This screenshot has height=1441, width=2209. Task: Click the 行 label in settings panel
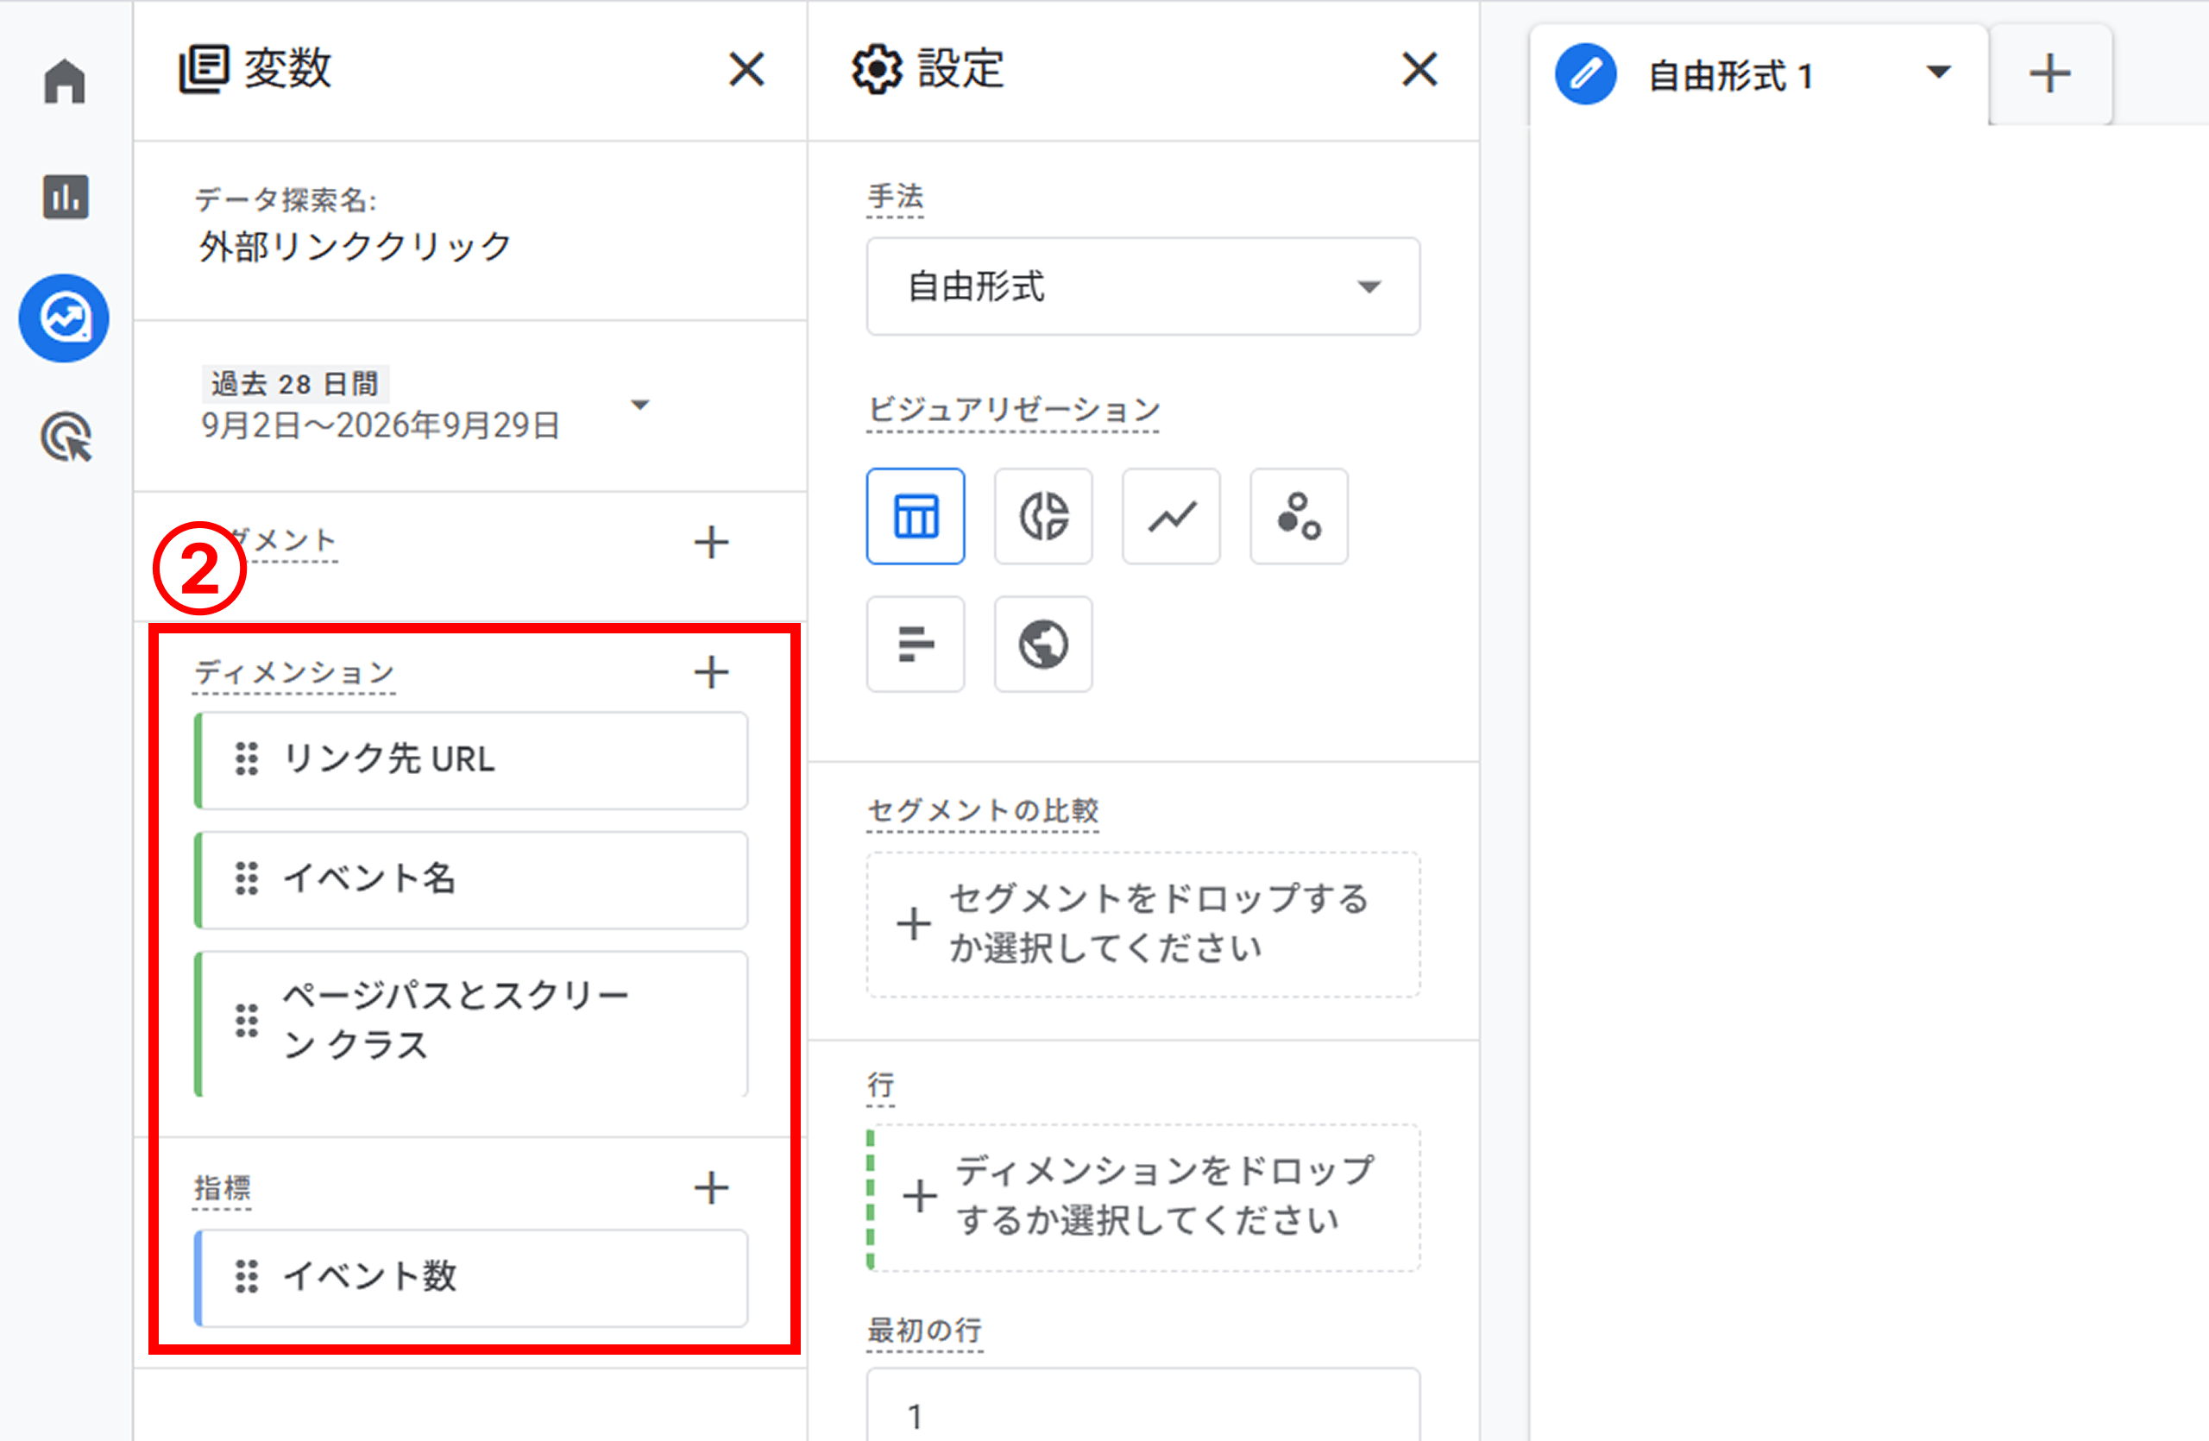(x=881, y=1085)
